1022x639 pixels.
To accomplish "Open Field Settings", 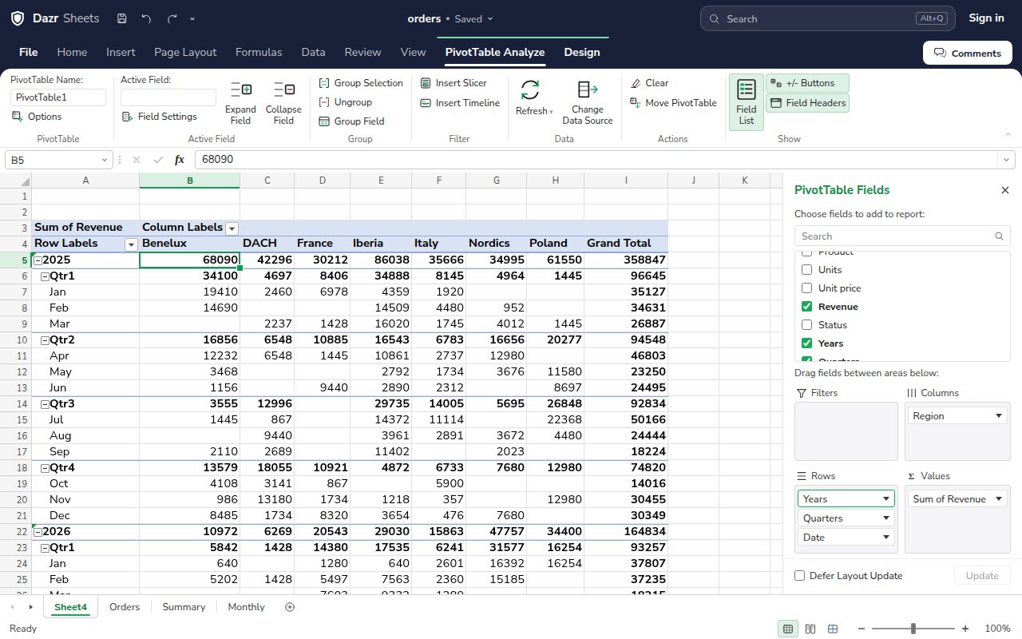I will click(160, 117).
